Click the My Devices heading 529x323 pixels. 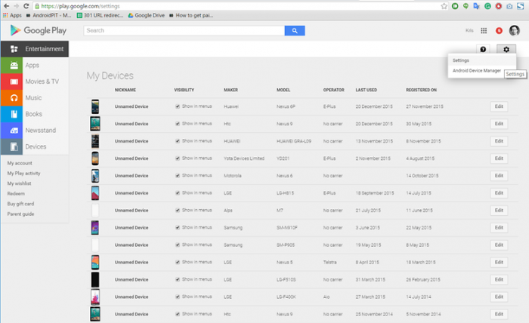click(110, 75)
